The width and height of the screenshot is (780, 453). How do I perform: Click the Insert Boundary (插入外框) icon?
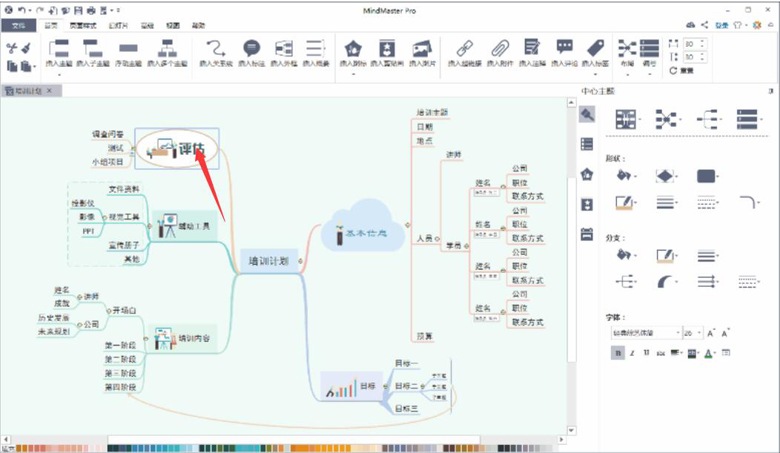click(x=284, y=48)
